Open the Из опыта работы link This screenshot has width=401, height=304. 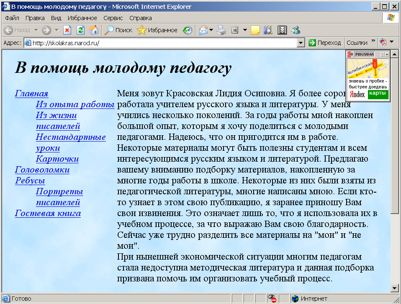pyautogui.click(x=75, y=104)
